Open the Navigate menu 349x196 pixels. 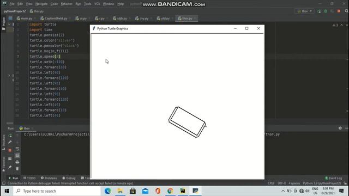coord(41,4)
